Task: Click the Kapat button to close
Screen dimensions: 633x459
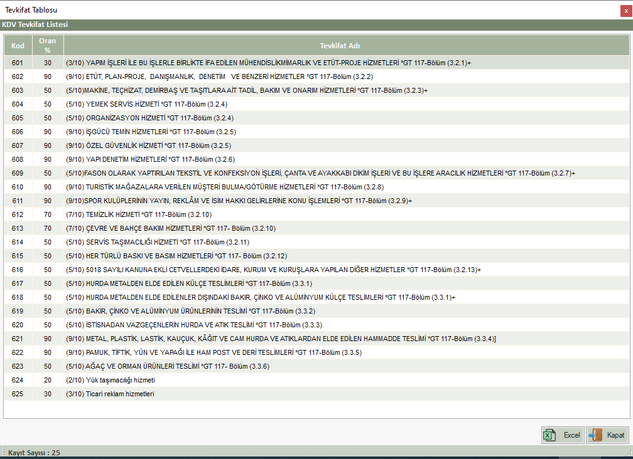Action: [x=607, y=435]
